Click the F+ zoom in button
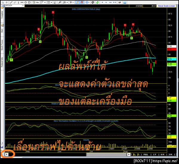 (134, 154)
